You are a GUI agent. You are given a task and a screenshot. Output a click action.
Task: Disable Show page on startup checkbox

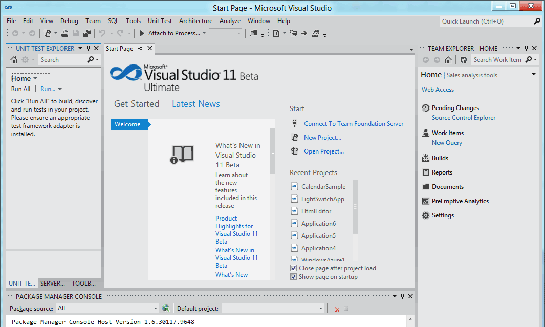(294, 277)
